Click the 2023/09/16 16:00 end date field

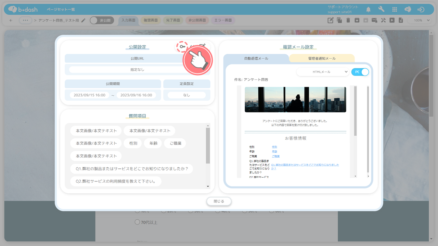click(x=136, y=95)
